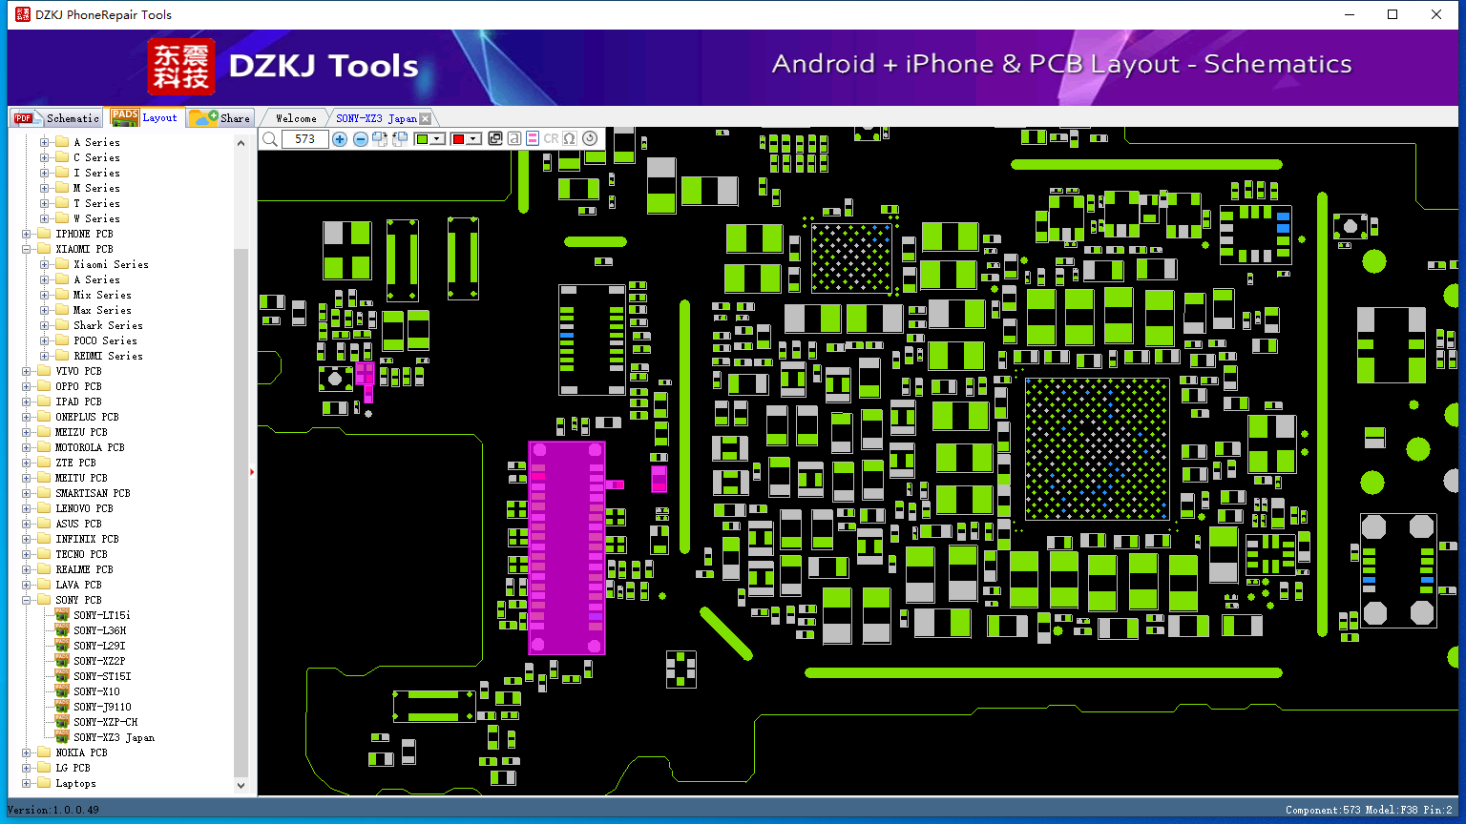Expand the POCO Series node
The image size is (1466, 824).
coord(45,340)
